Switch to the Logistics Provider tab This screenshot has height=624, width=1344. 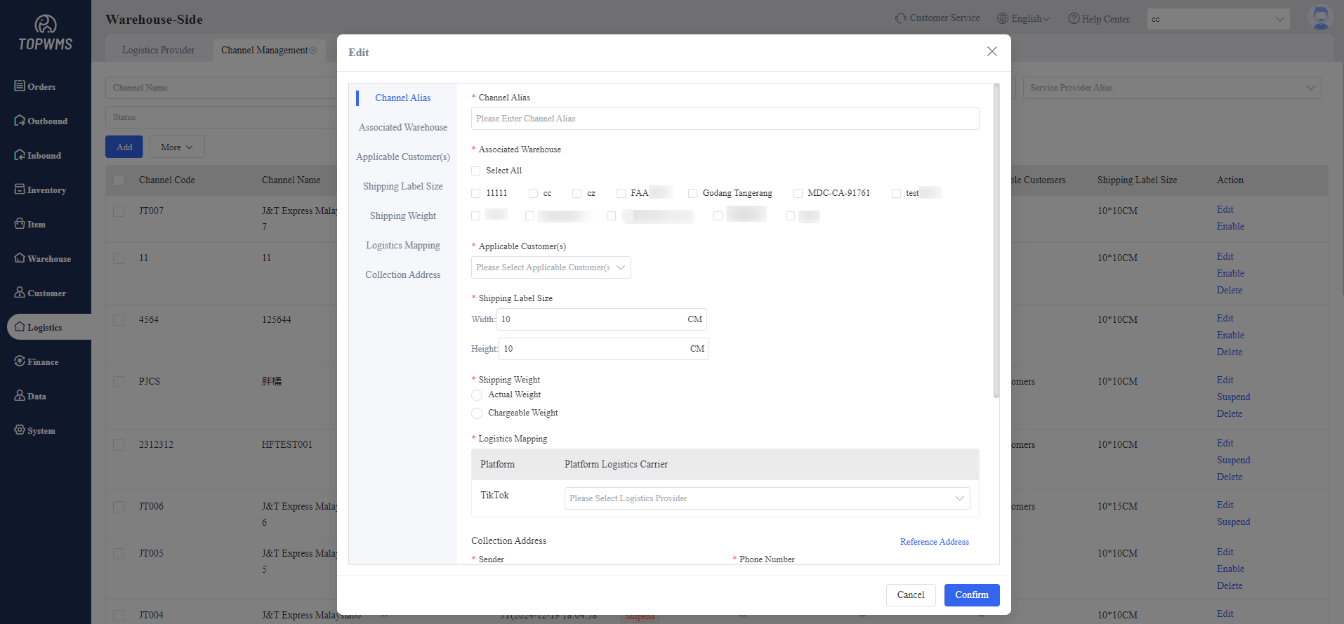point(158,50)
